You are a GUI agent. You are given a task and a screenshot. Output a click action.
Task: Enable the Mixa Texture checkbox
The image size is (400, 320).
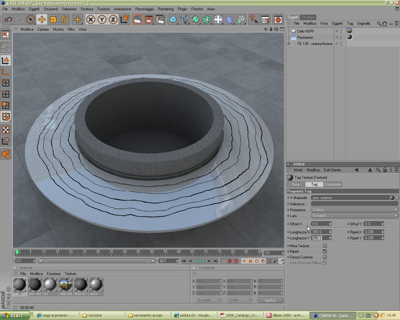(325, 246)
